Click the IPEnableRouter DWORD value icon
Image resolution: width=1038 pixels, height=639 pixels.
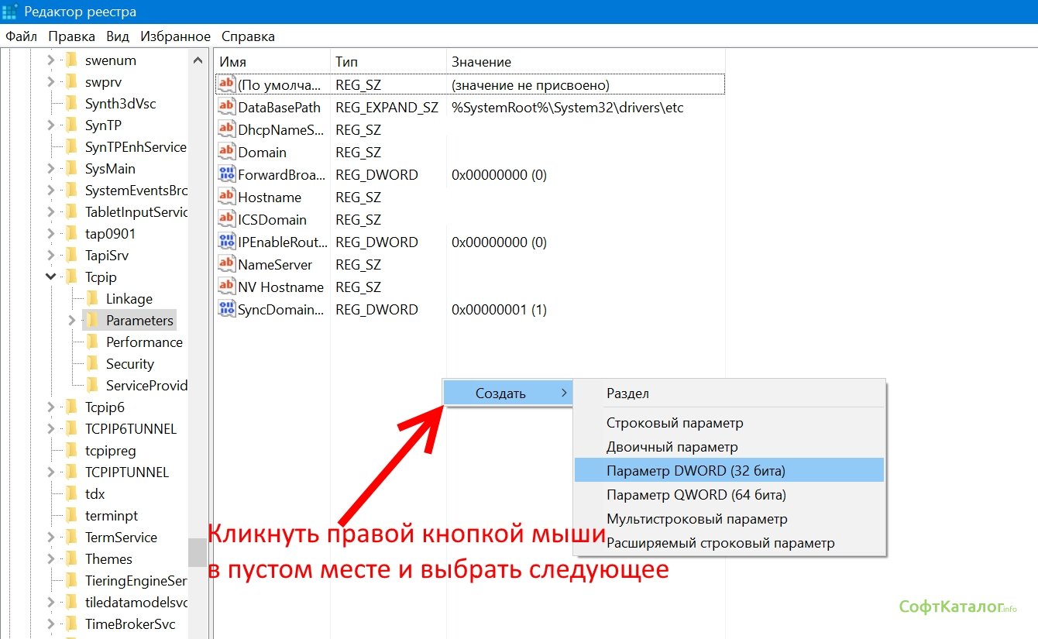(x=226, y=242)
